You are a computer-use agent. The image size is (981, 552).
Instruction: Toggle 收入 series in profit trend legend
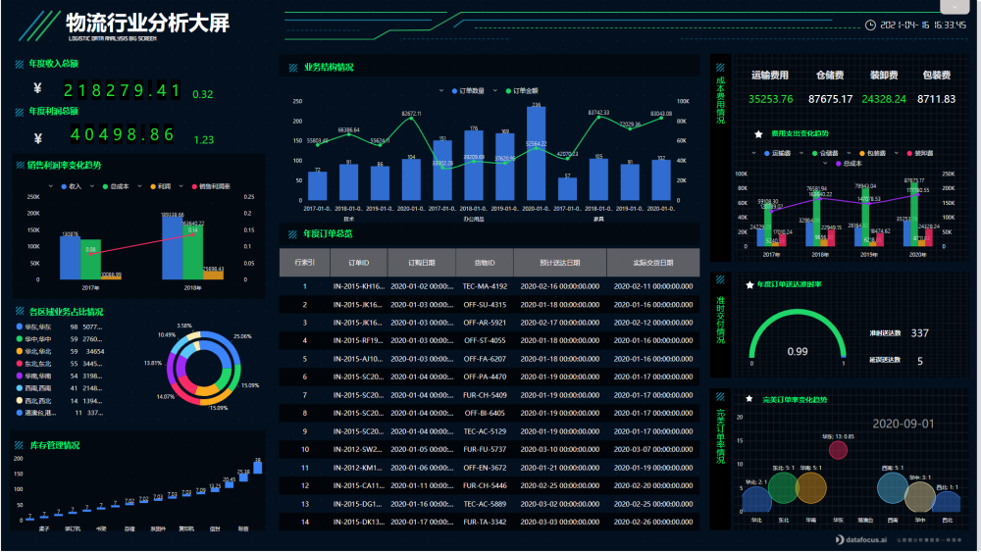[69, 185]
